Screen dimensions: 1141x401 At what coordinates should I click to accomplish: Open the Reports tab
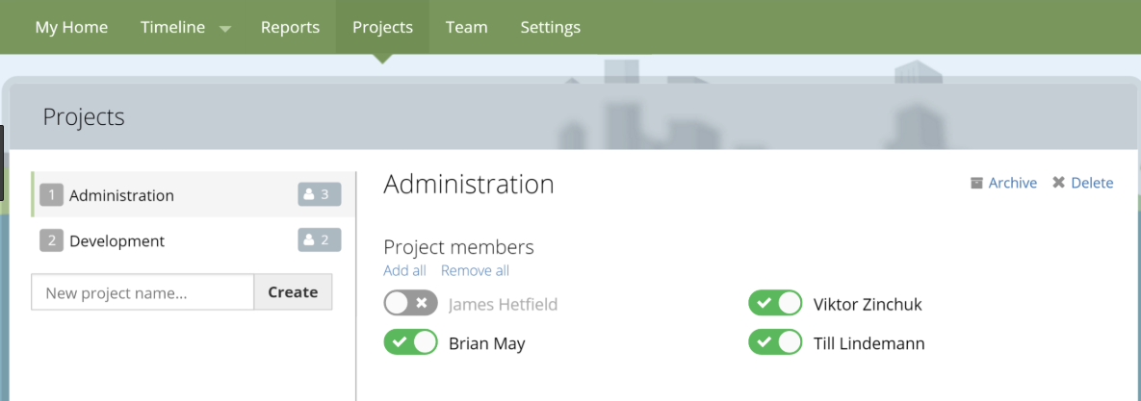291,27
